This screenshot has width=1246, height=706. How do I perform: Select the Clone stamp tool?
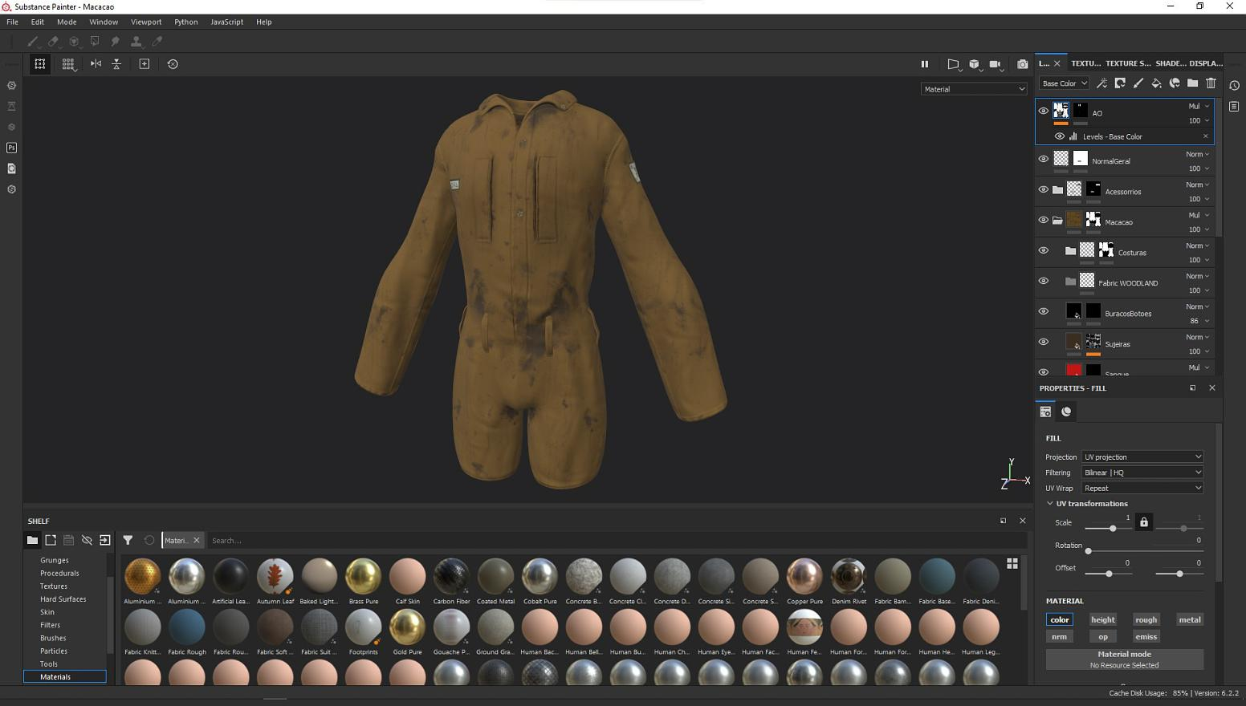[x=136, y=41]
